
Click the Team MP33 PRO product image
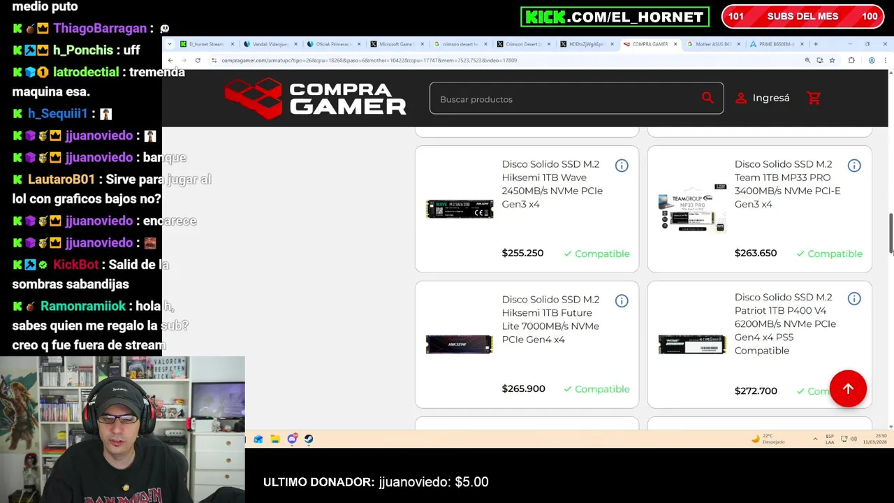tap(692, 207)
